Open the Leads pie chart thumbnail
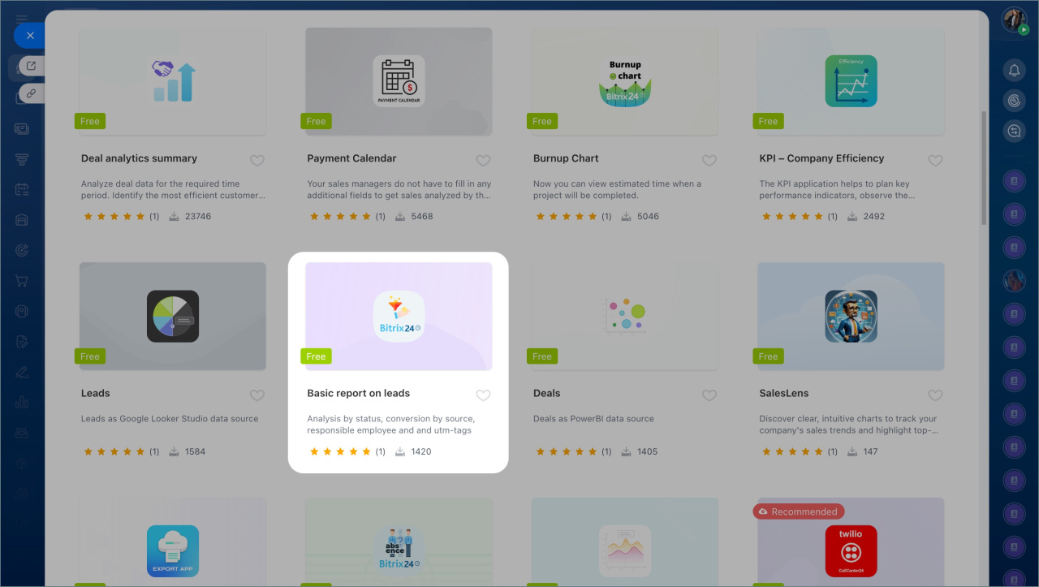This screenshot has height=587, width=1039. click(x=173, y=316)
